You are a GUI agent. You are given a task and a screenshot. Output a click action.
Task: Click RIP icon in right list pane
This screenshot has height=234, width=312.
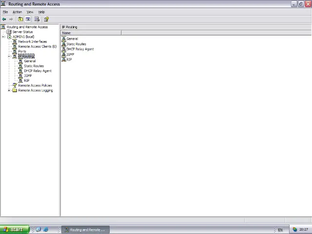pos(64,59)
